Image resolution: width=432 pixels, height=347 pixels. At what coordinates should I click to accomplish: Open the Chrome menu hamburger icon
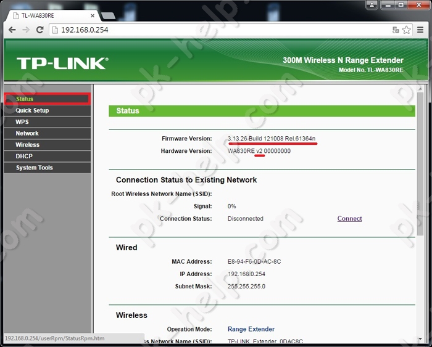(420, 30)
